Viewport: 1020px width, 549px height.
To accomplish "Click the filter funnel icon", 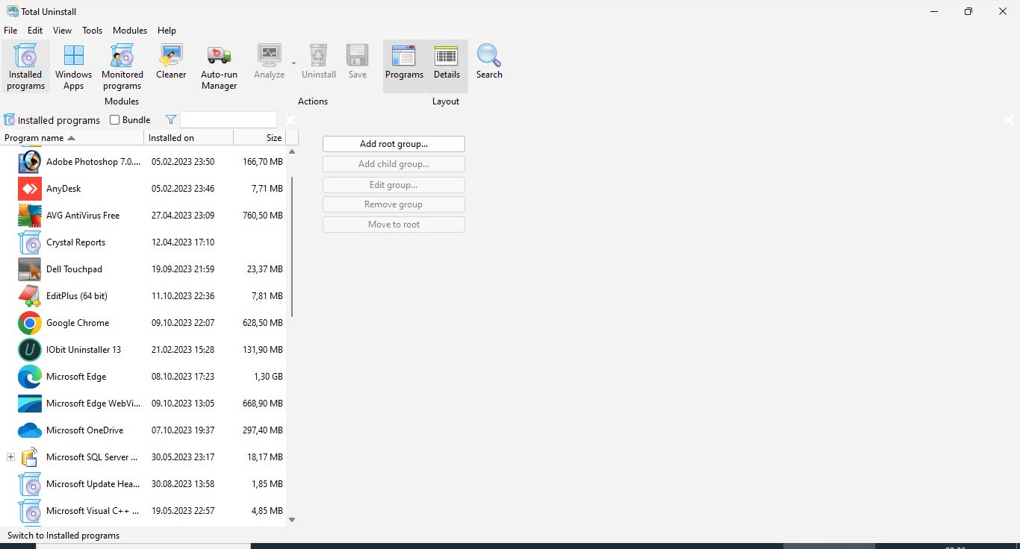I will (171, 119).
